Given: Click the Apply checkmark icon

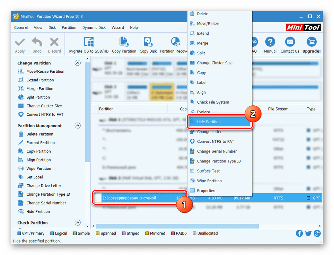Looking at the screenshot, I should coord(20,42).
